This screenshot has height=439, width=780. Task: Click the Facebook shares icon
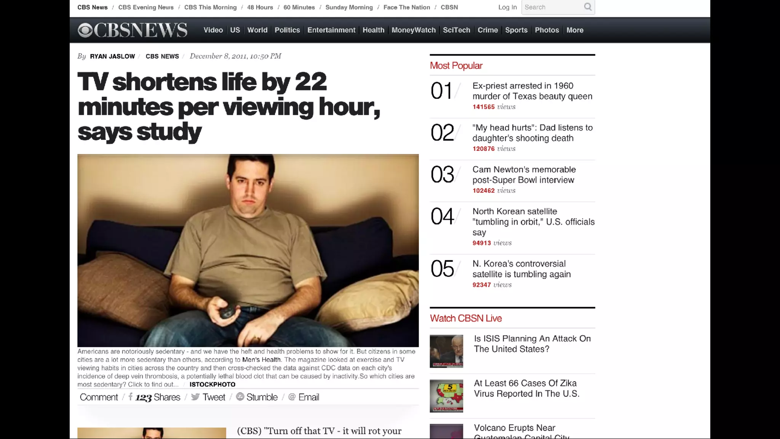click(x=131, y=397)
